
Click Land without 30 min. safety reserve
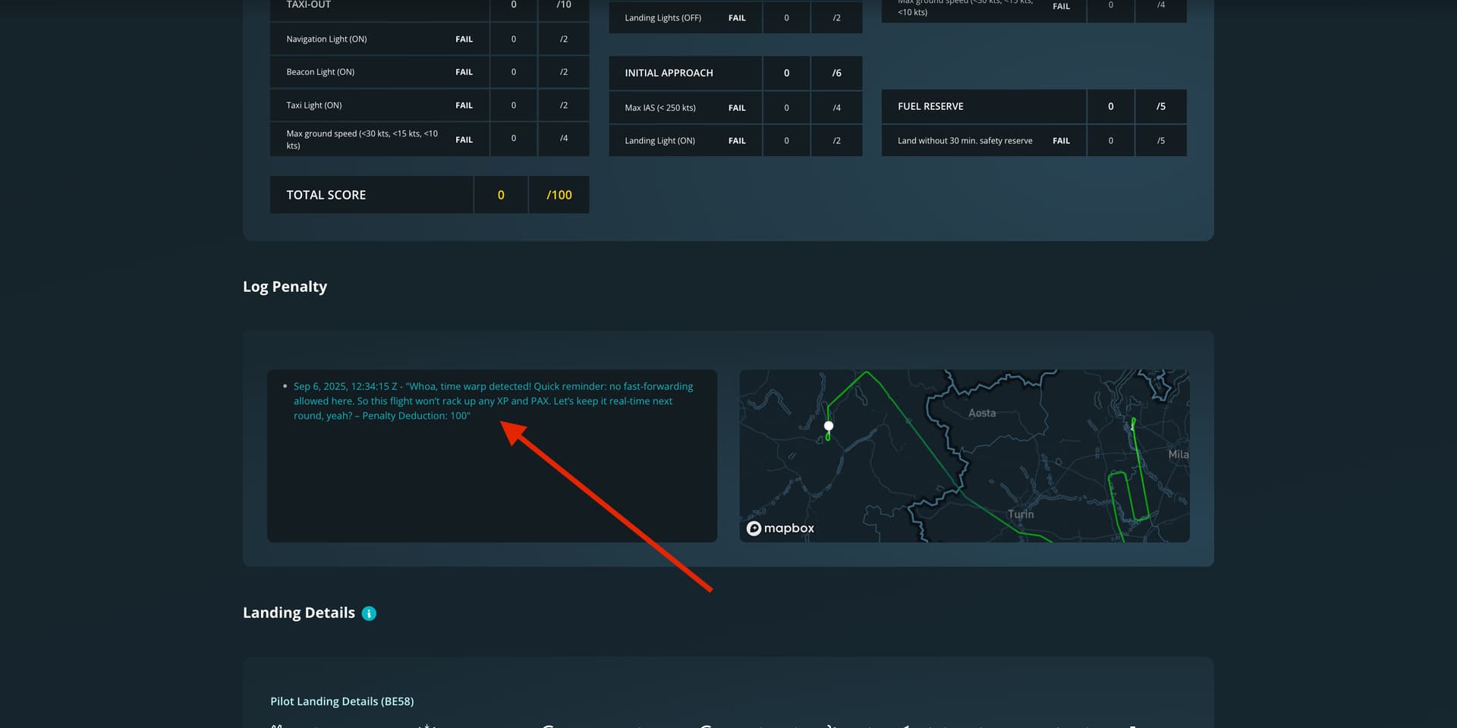965,141
